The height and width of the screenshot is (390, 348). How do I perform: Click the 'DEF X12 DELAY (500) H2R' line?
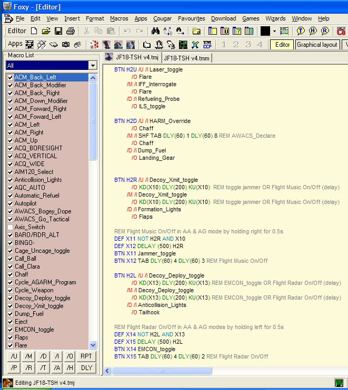[148, 246]
